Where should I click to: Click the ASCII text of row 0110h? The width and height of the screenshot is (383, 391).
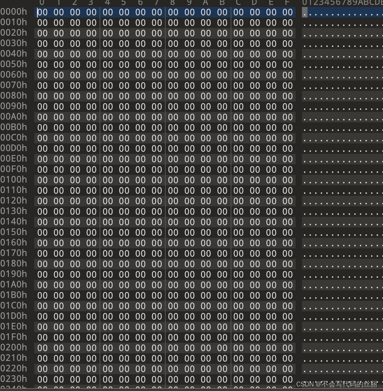pyautogui.click(x=342, y=191)
